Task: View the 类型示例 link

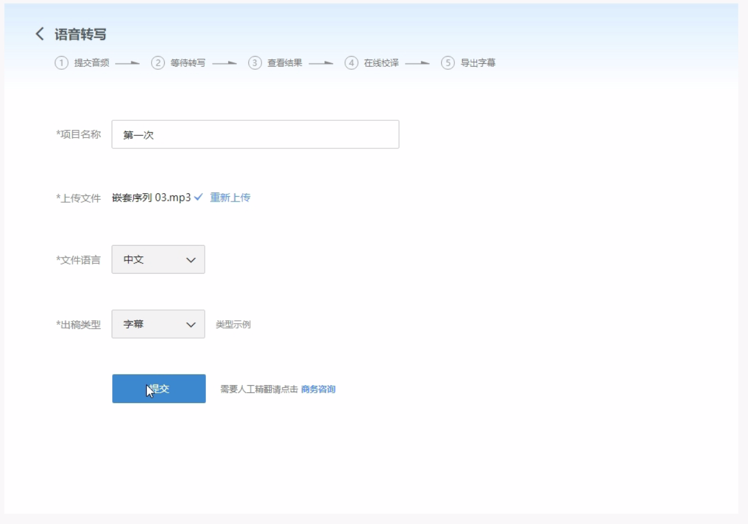Action: coord(233,325)
